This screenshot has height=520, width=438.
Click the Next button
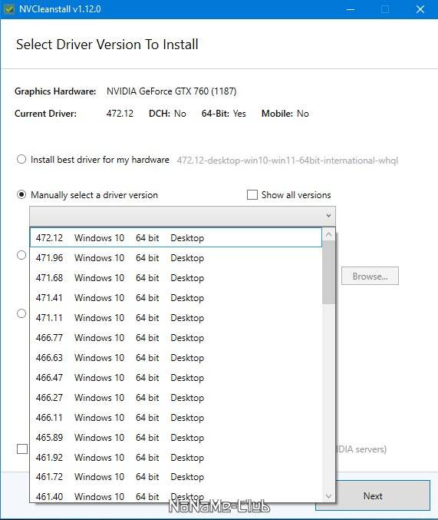[373, 495]
